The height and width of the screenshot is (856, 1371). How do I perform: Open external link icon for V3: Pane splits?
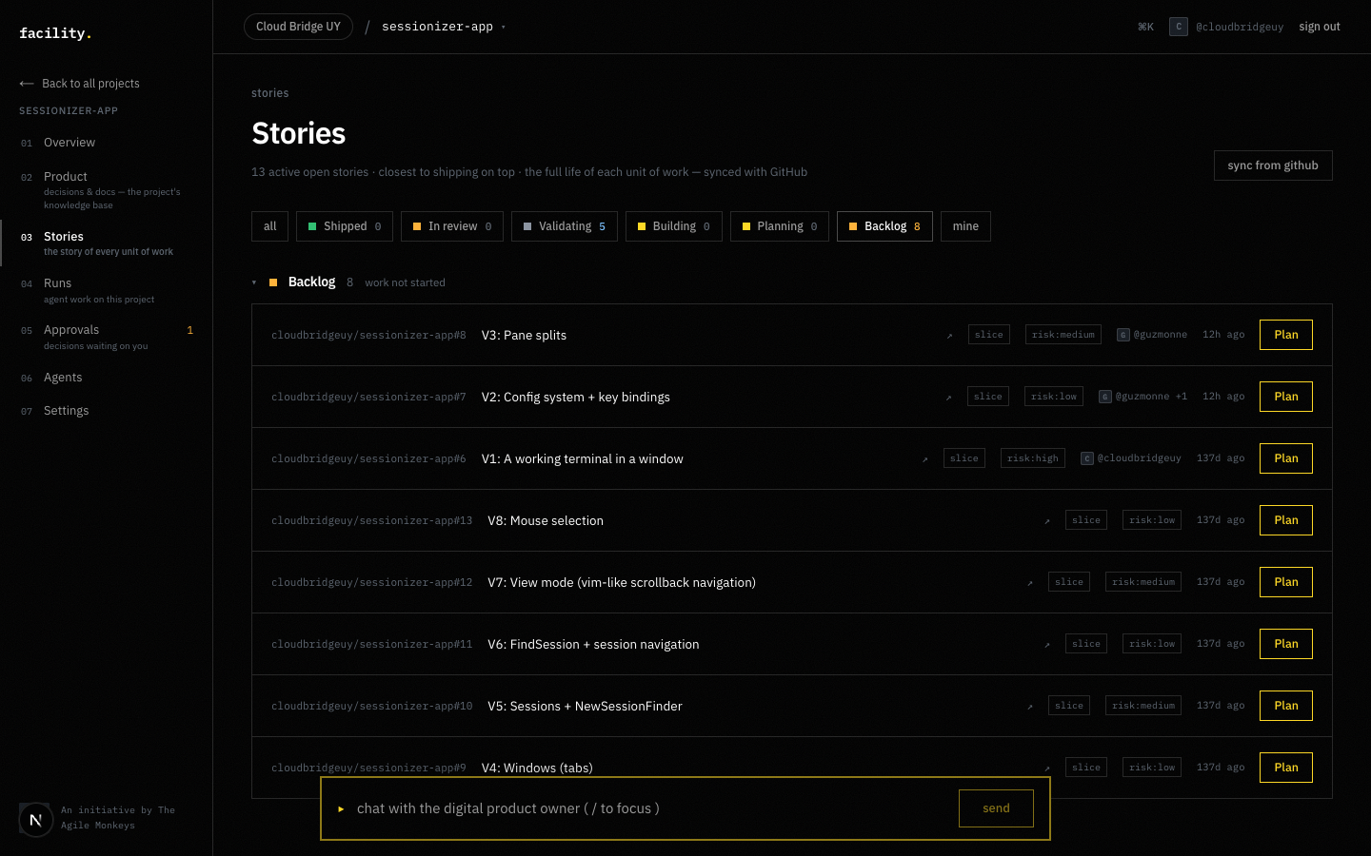tap(949, 336)
